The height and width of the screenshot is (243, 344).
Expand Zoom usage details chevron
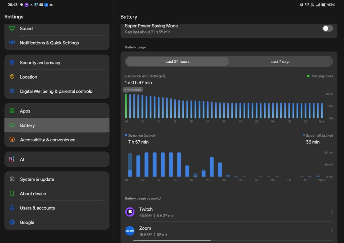[x=332, y=231]
